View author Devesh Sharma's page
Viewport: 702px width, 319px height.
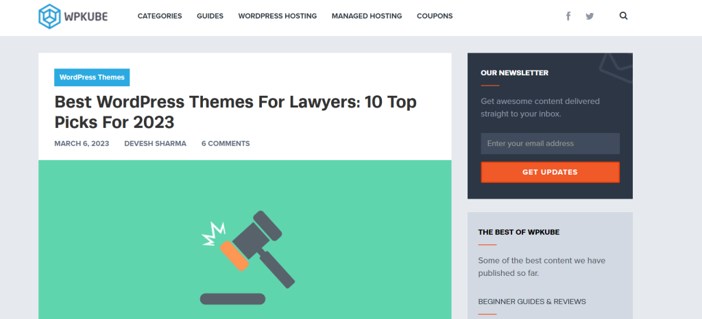pos(156,144)
